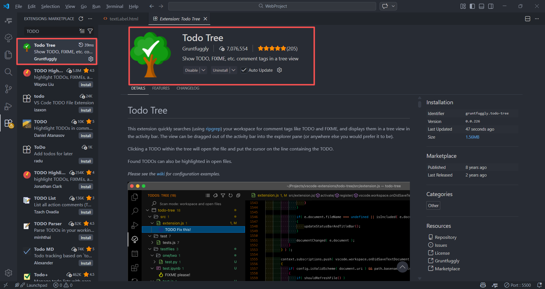This screenshot has height=289, width=545.
Task: Open the Search view in activity bar
Action: pos(9,72)
